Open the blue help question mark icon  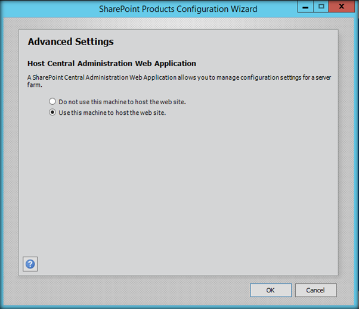(30, 264)
